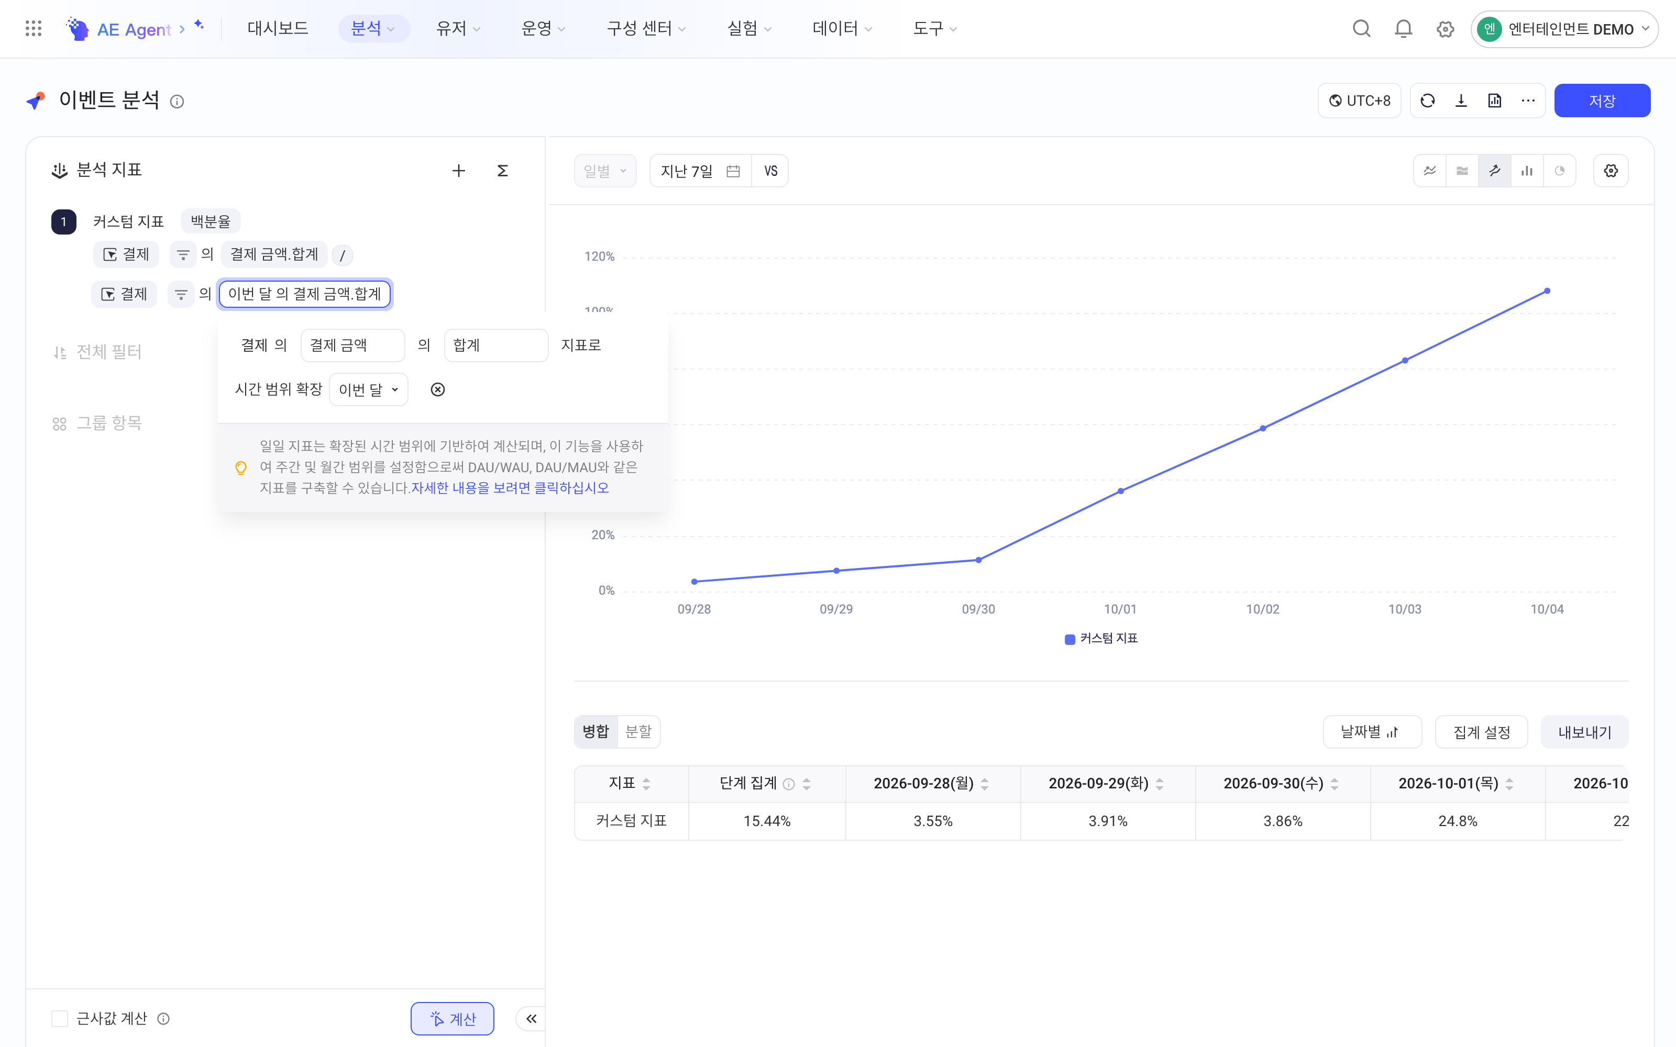The height and width of the screenshot is (1047, 1676).
Task: Collapse the left panel with double chevron
Action: coord(531,1019)
